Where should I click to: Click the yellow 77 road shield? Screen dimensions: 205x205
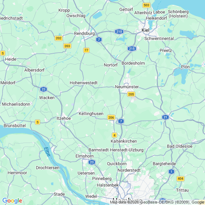point(86,50)
